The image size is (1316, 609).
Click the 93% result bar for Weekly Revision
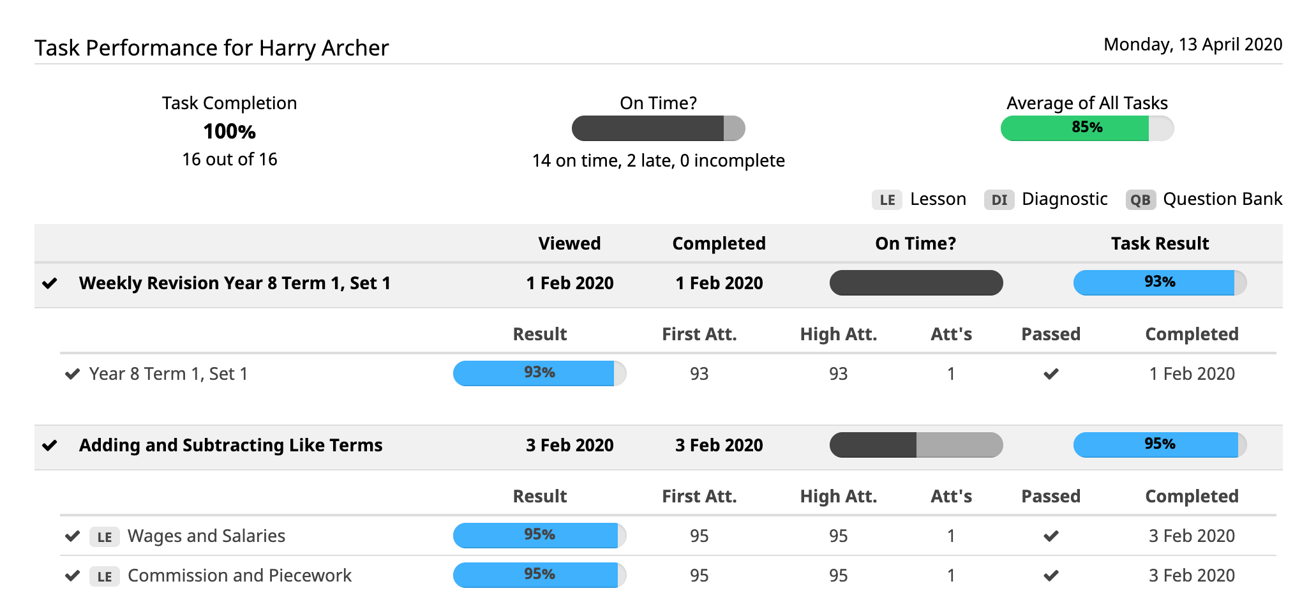point(1158,283)
